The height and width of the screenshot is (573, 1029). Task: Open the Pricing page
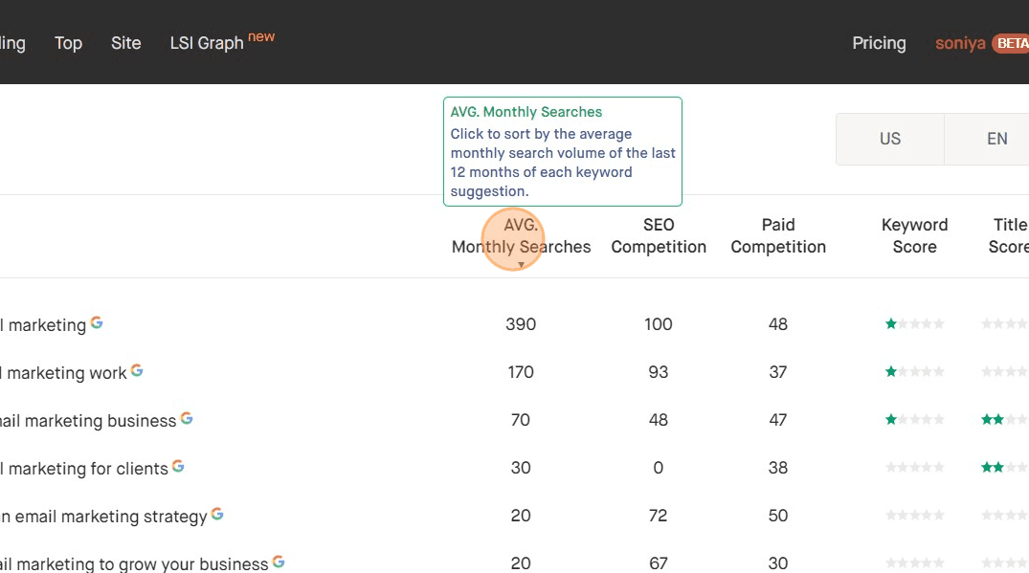pos(878,42)
